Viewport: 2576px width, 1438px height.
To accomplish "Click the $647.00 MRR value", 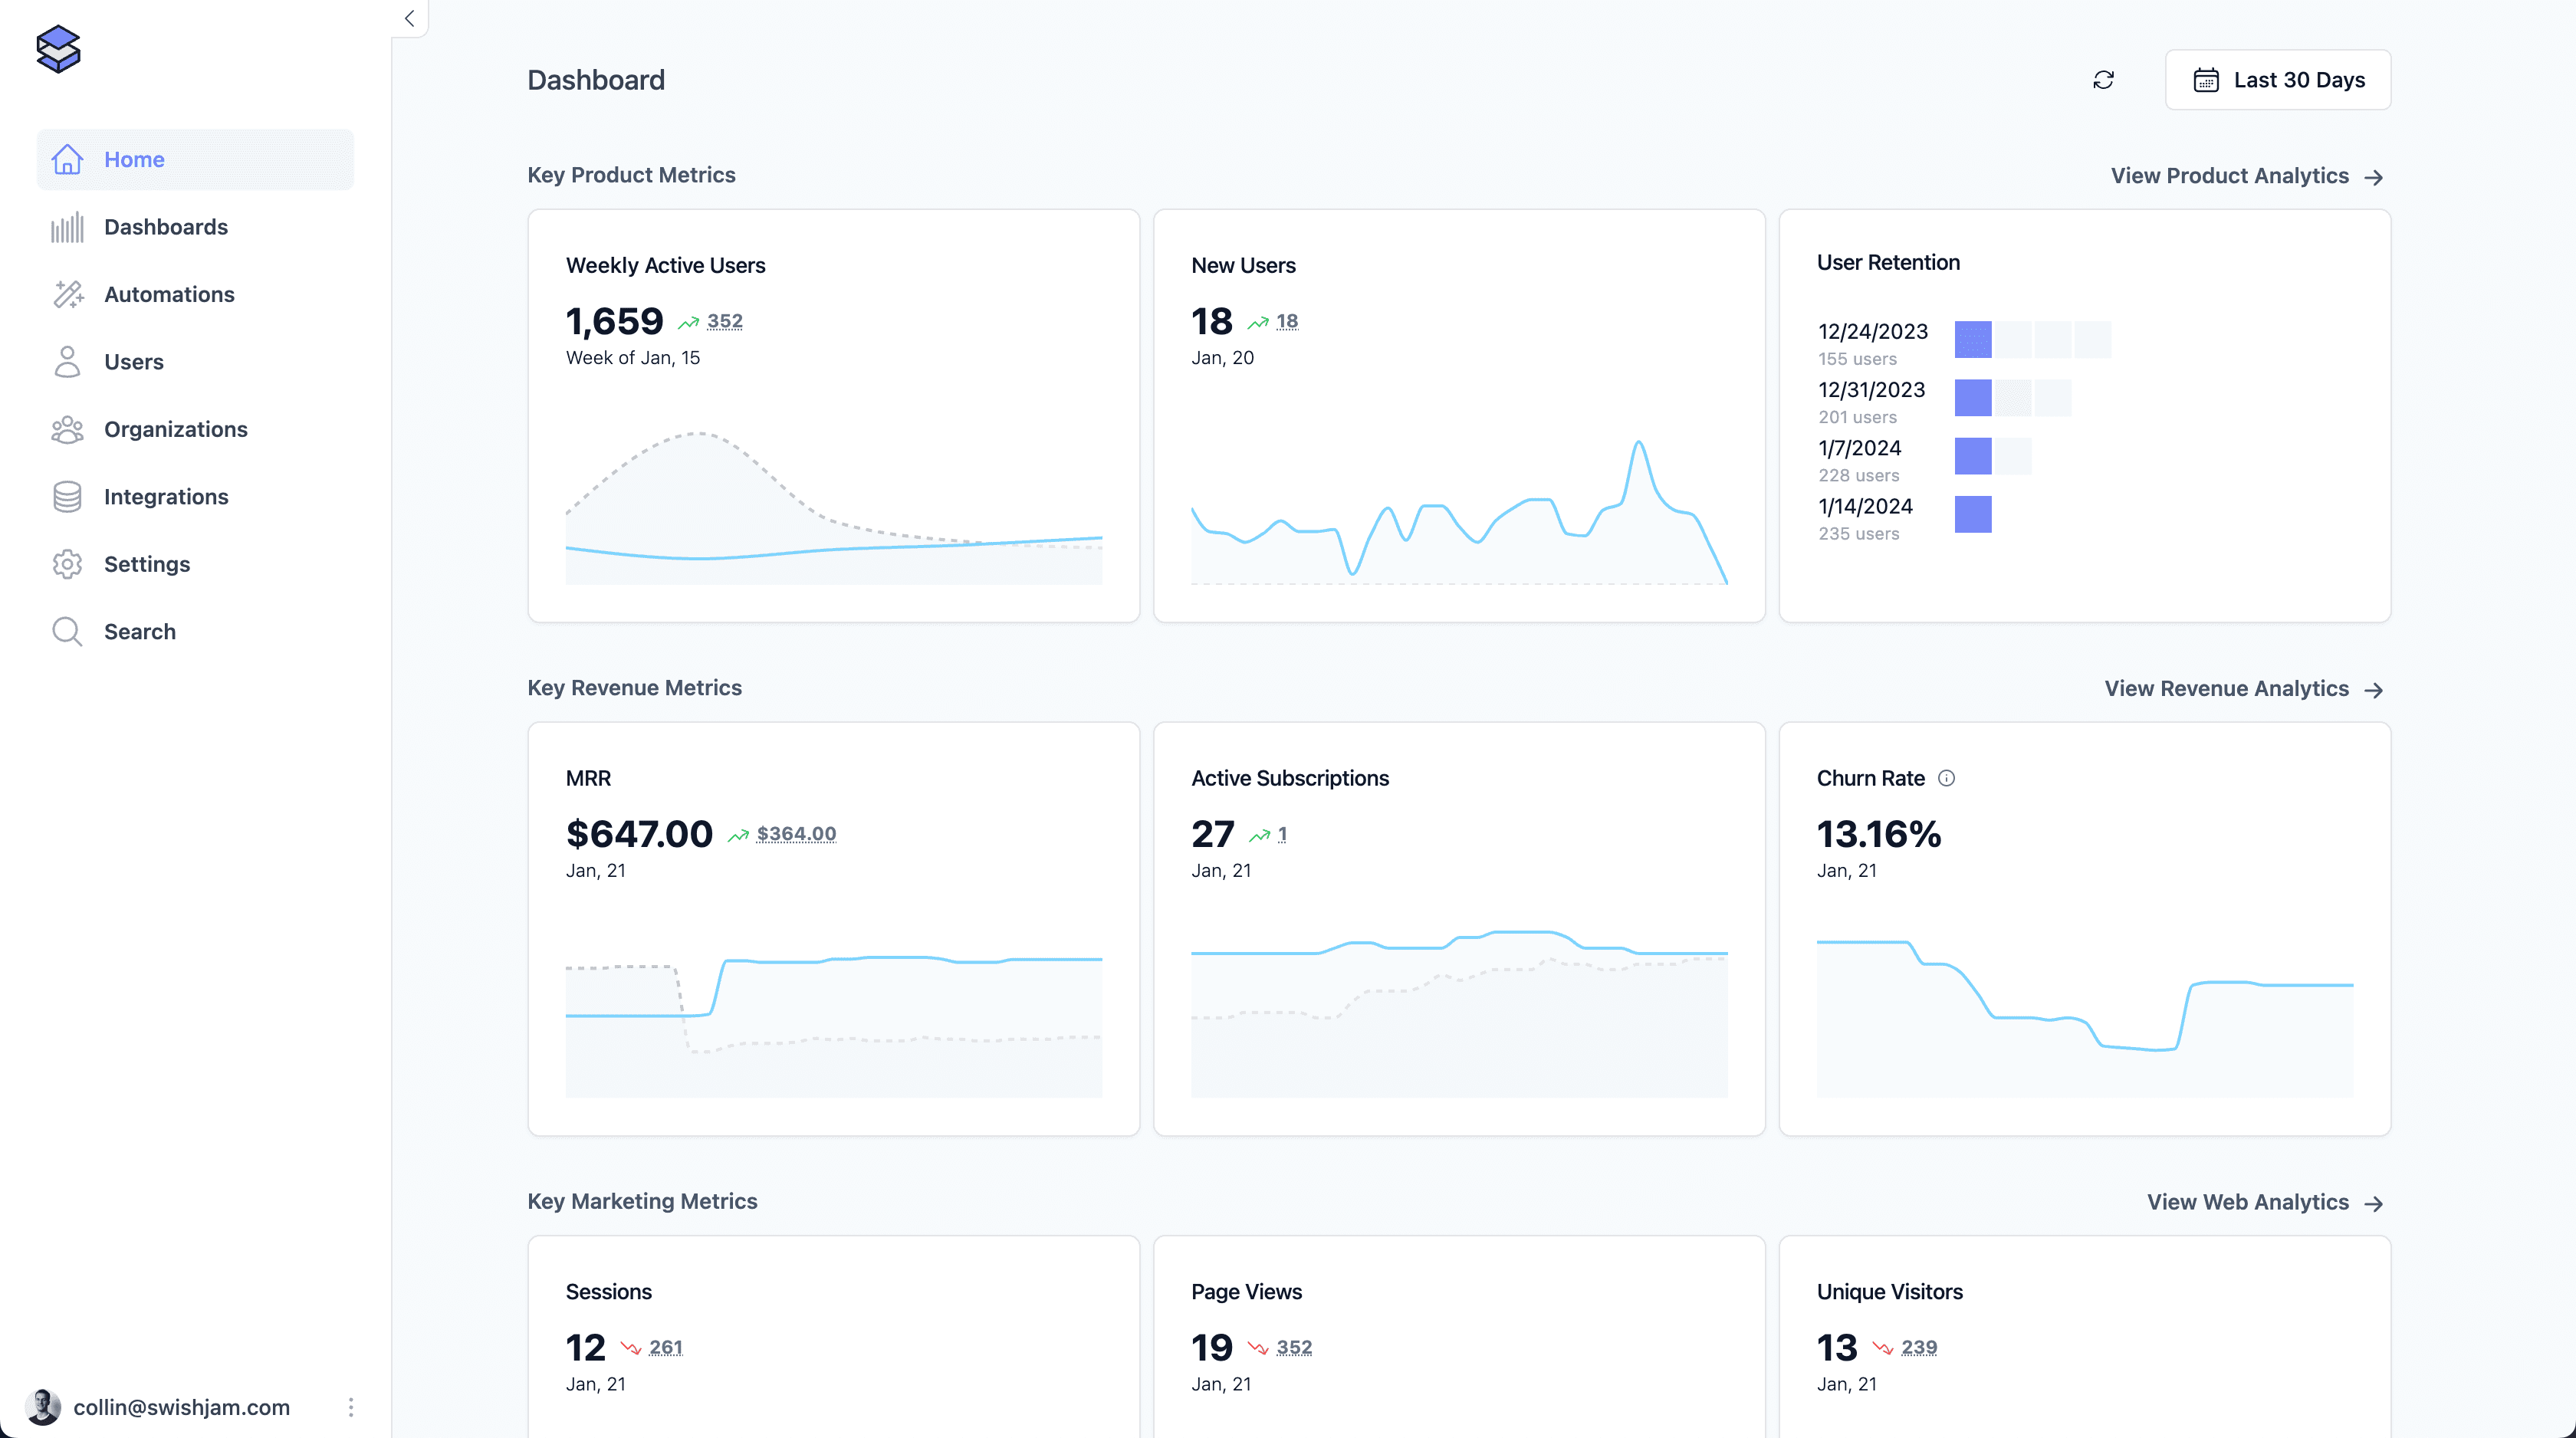I will click(639, 834).
